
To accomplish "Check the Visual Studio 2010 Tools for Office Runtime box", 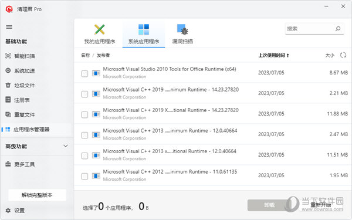I will [84, 73].
